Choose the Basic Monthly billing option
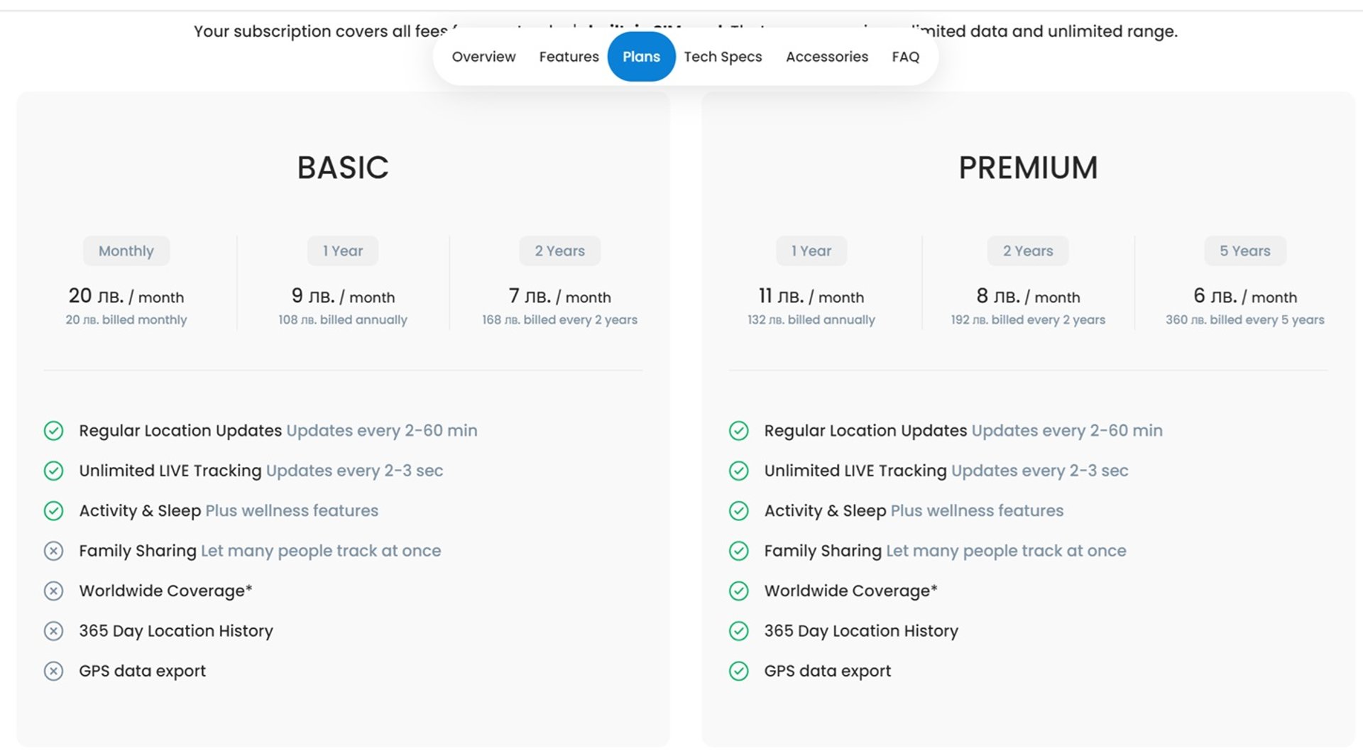The width and height of the screenshot is (1363, 756). [126, 251]
